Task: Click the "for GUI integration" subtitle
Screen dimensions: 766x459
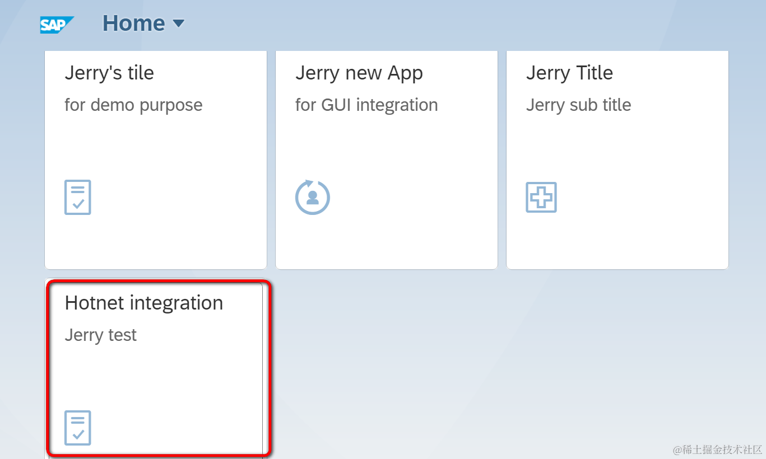Action: pyautogui.click(x=366, y=105)
